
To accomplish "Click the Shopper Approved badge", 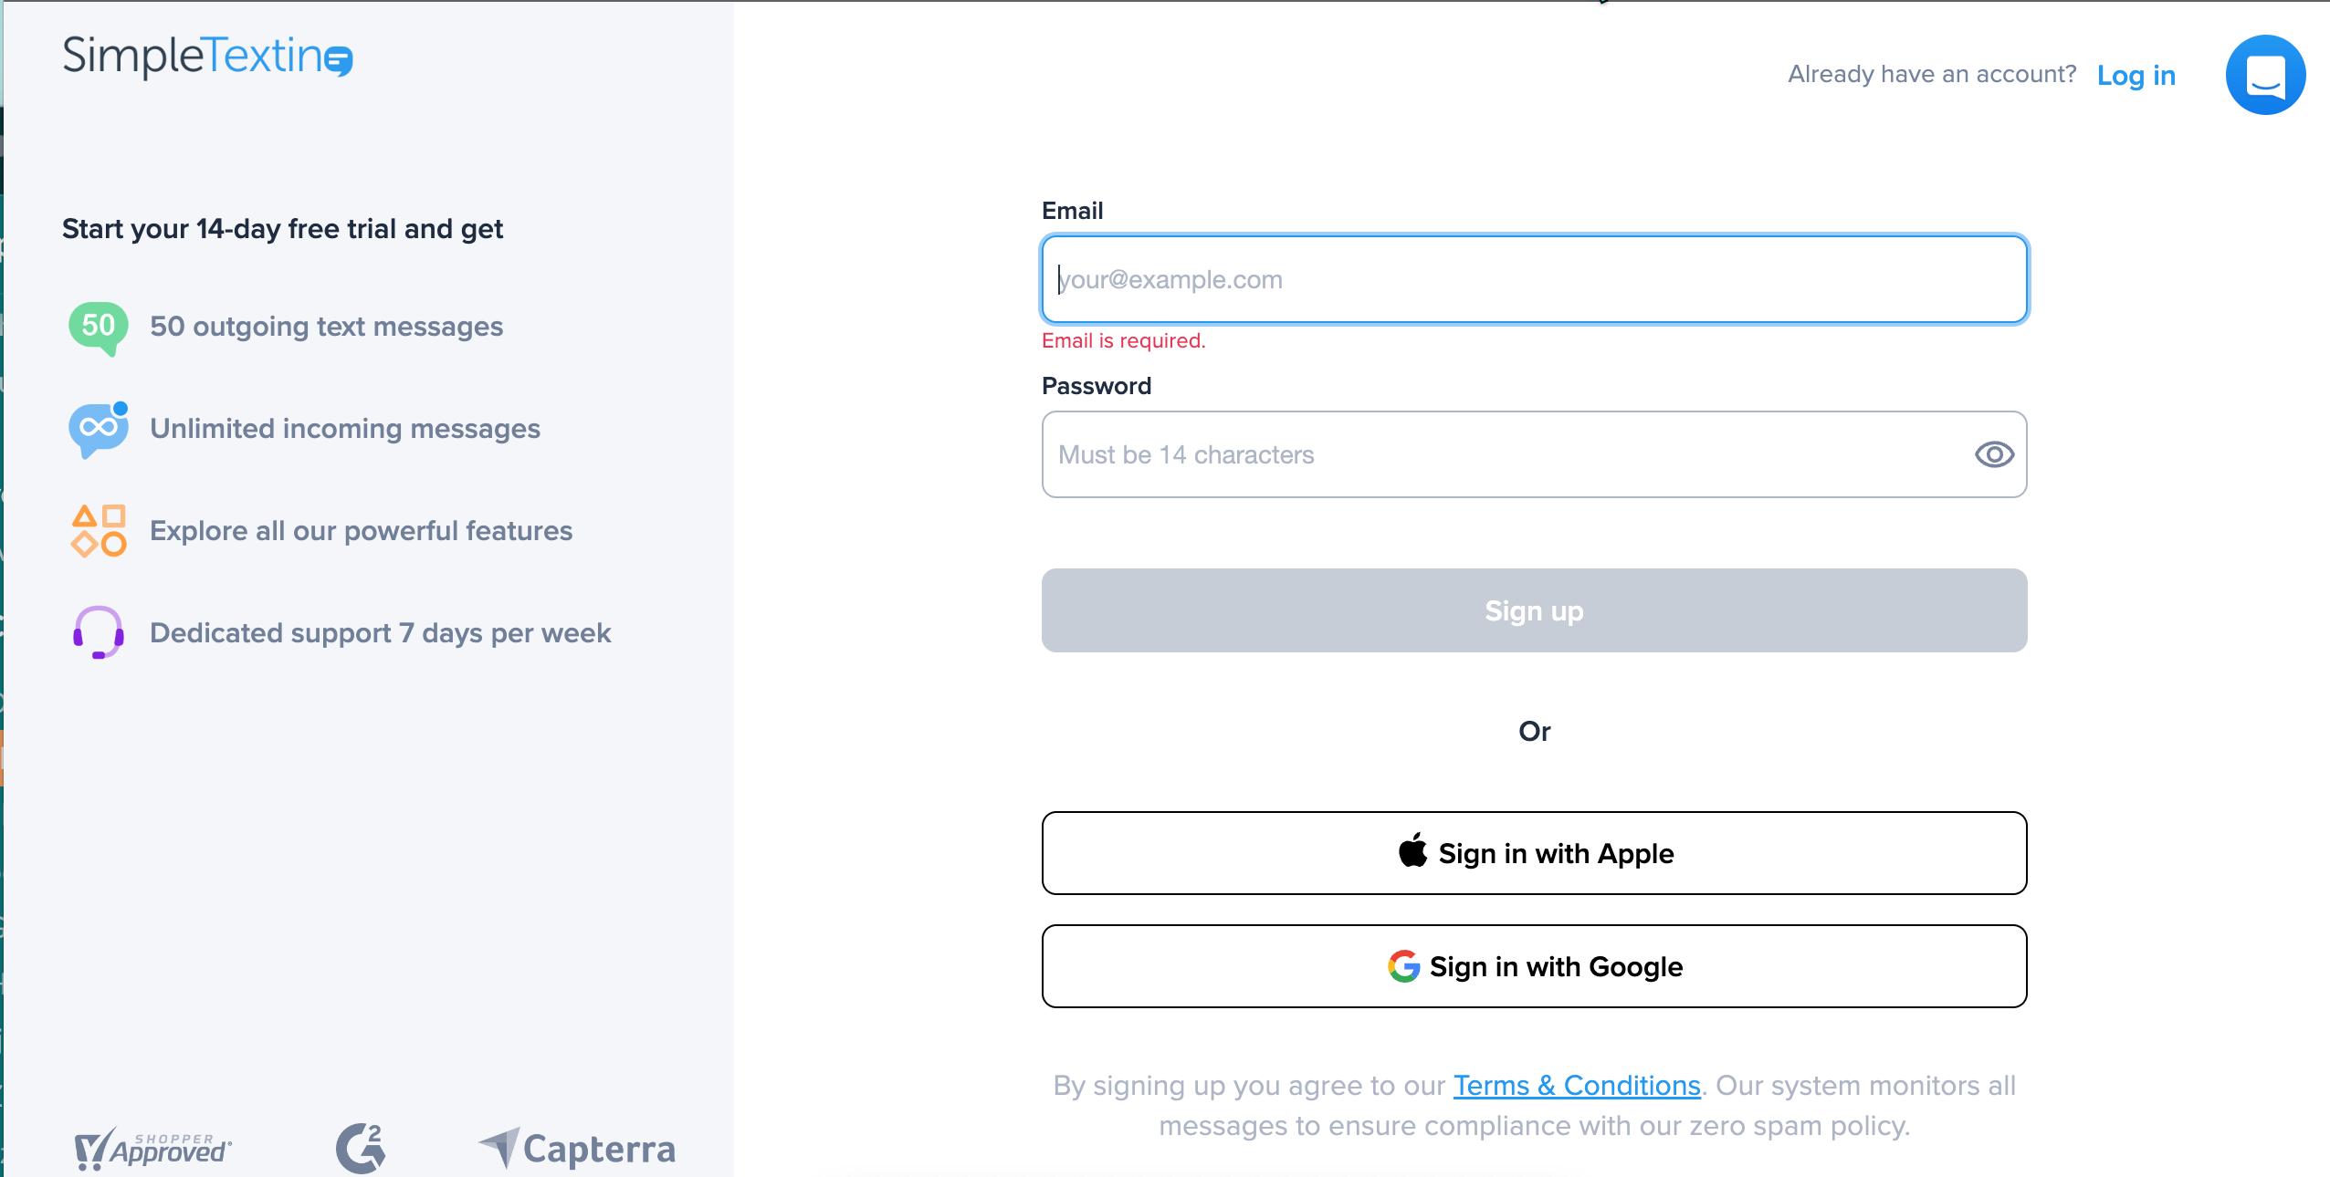I will click(152, 1149).
